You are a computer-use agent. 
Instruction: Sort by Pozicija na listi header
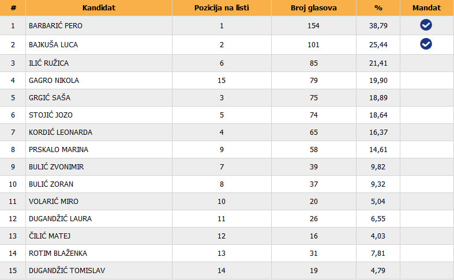(222, 8)
